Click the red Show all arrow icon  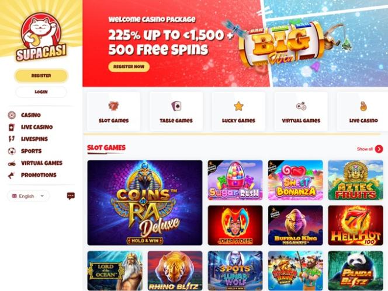click(379, 149)
